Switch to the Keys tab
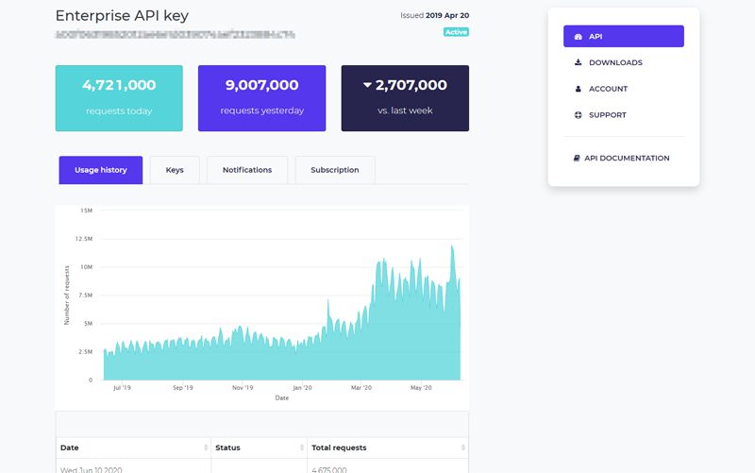This screenshot has width=755, height=473. (175, 170)
